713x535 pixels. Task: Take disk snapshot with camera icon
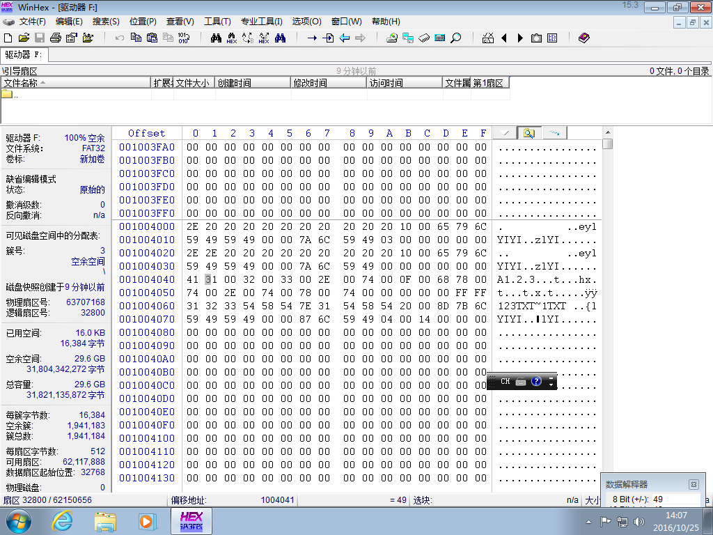536,38
